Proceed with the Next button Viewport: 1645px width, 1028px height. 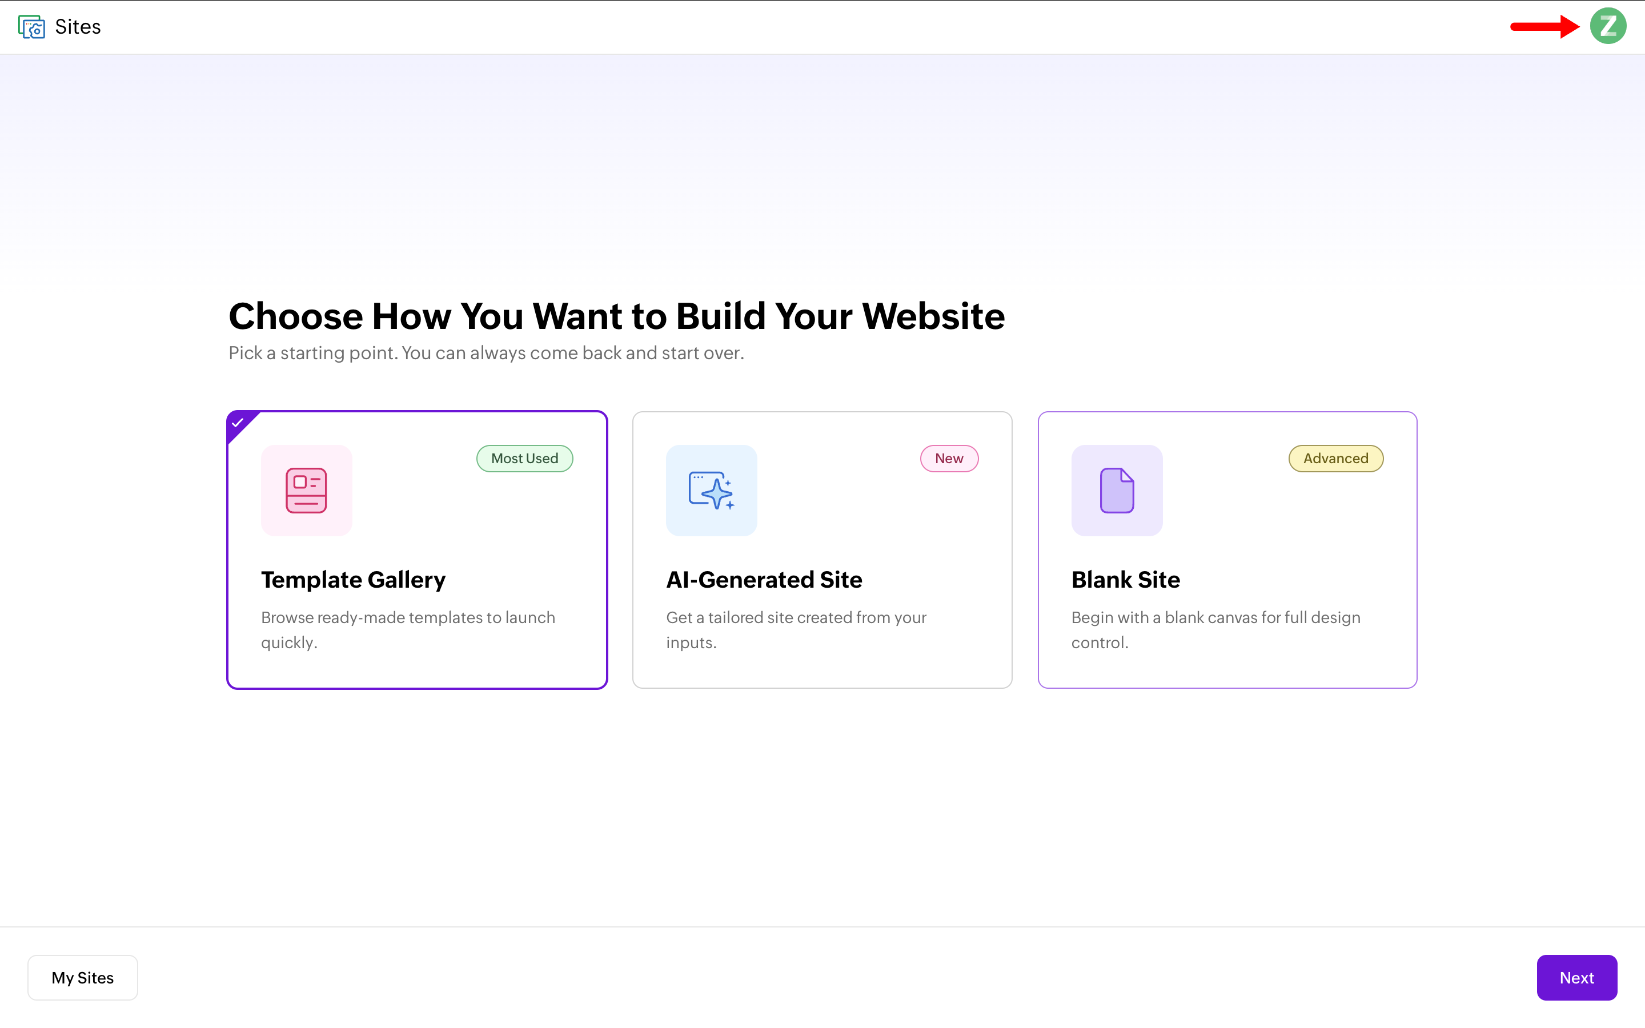tap(1576, 977)
